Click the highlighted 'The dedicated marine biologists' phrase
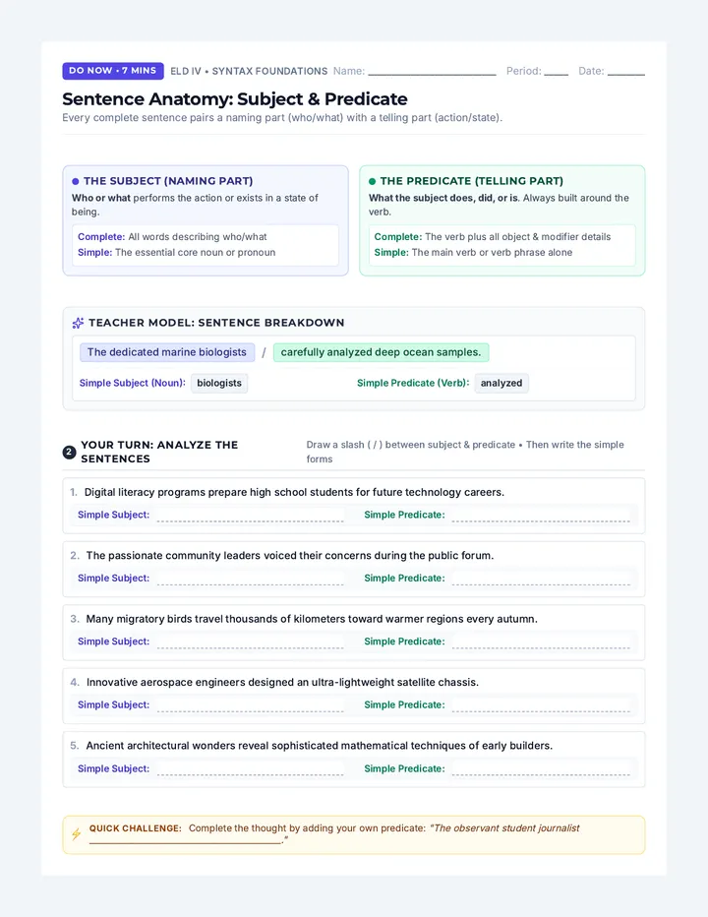 [x=167, y=352]
